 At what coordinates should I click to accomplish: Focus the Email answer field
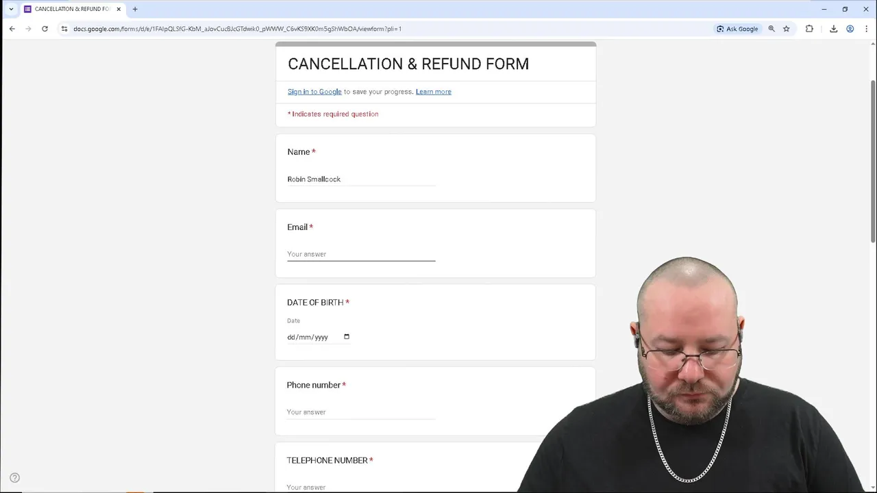pyautogui.click(x=361, y=254)
